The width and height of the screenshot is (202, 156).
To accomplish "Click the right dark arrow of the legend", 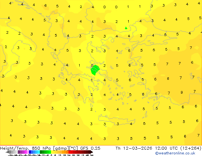I will [92, 152].
